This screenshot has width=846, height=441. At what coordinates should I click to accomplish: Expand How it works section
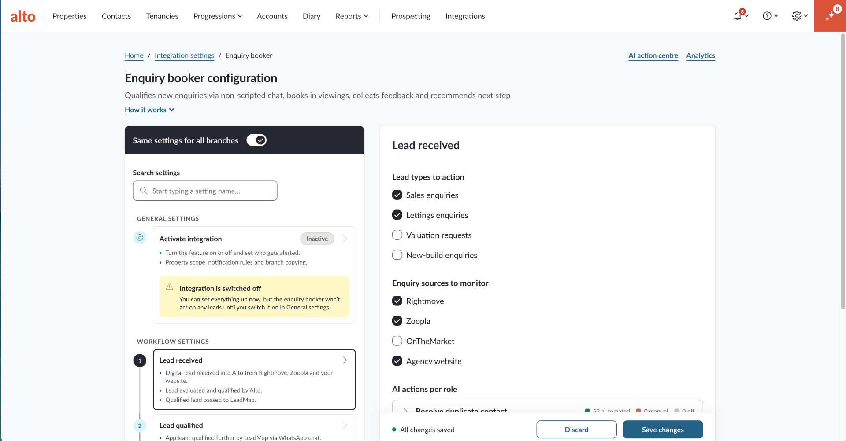(149, 110)
